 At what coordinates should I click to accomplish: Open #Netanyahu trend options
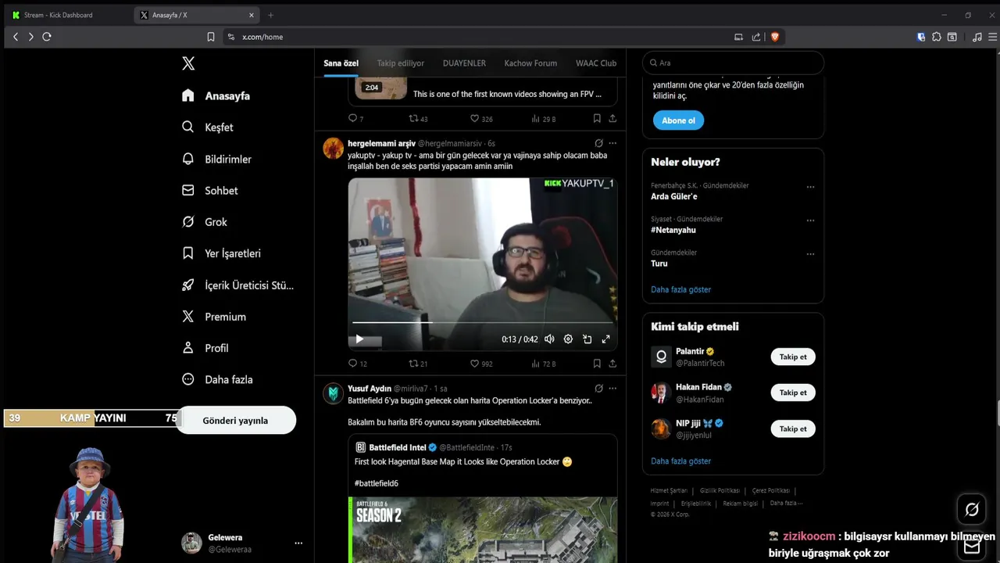(810, 221)
